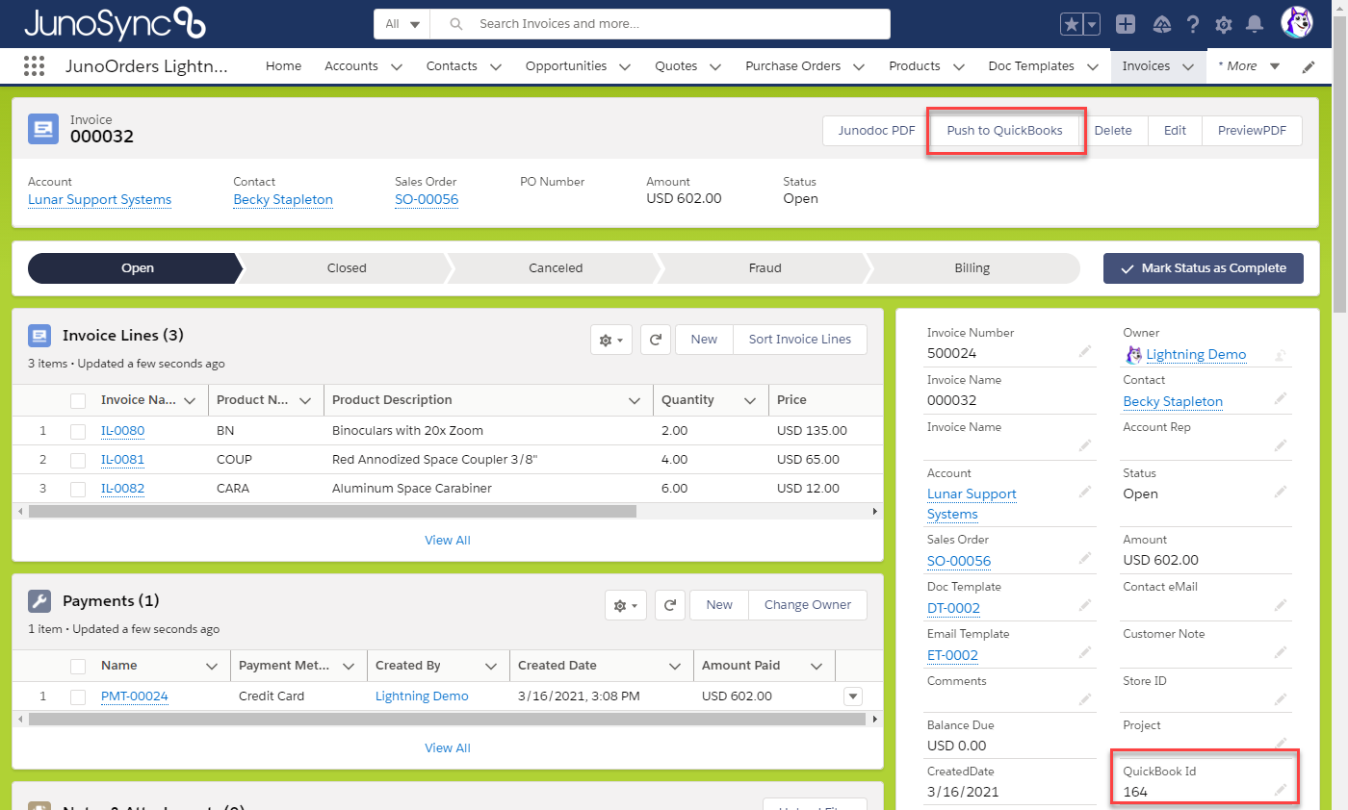Open the search scope 'All' dropdown

(x=401, y=24)
